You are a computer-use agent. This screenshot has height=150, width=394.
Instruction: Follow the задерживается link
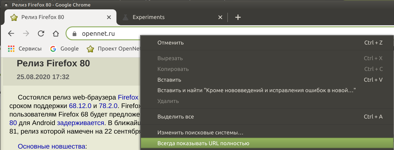pos(80,123)
